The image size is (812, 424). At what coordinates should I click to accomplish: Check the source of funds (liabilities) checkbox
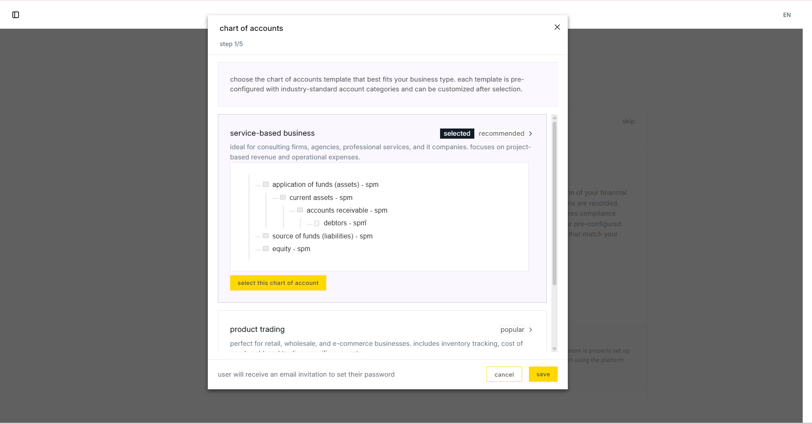[265, 235]
